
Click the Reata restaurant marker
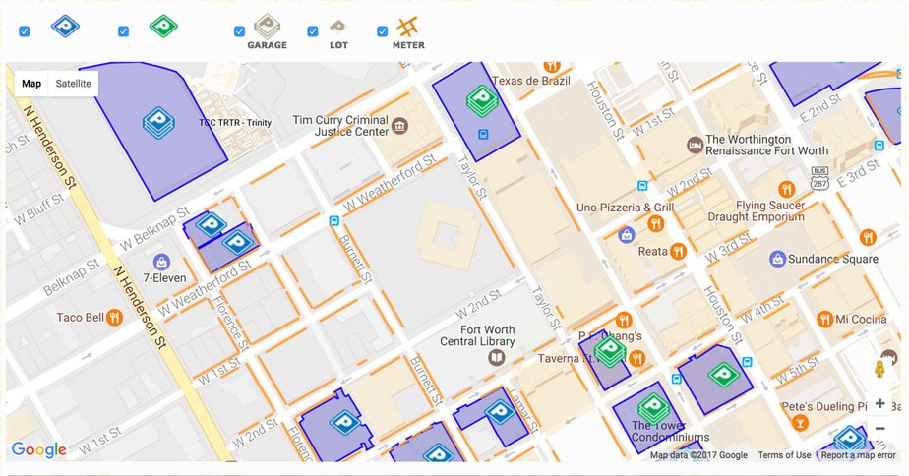tap(678, 252)
